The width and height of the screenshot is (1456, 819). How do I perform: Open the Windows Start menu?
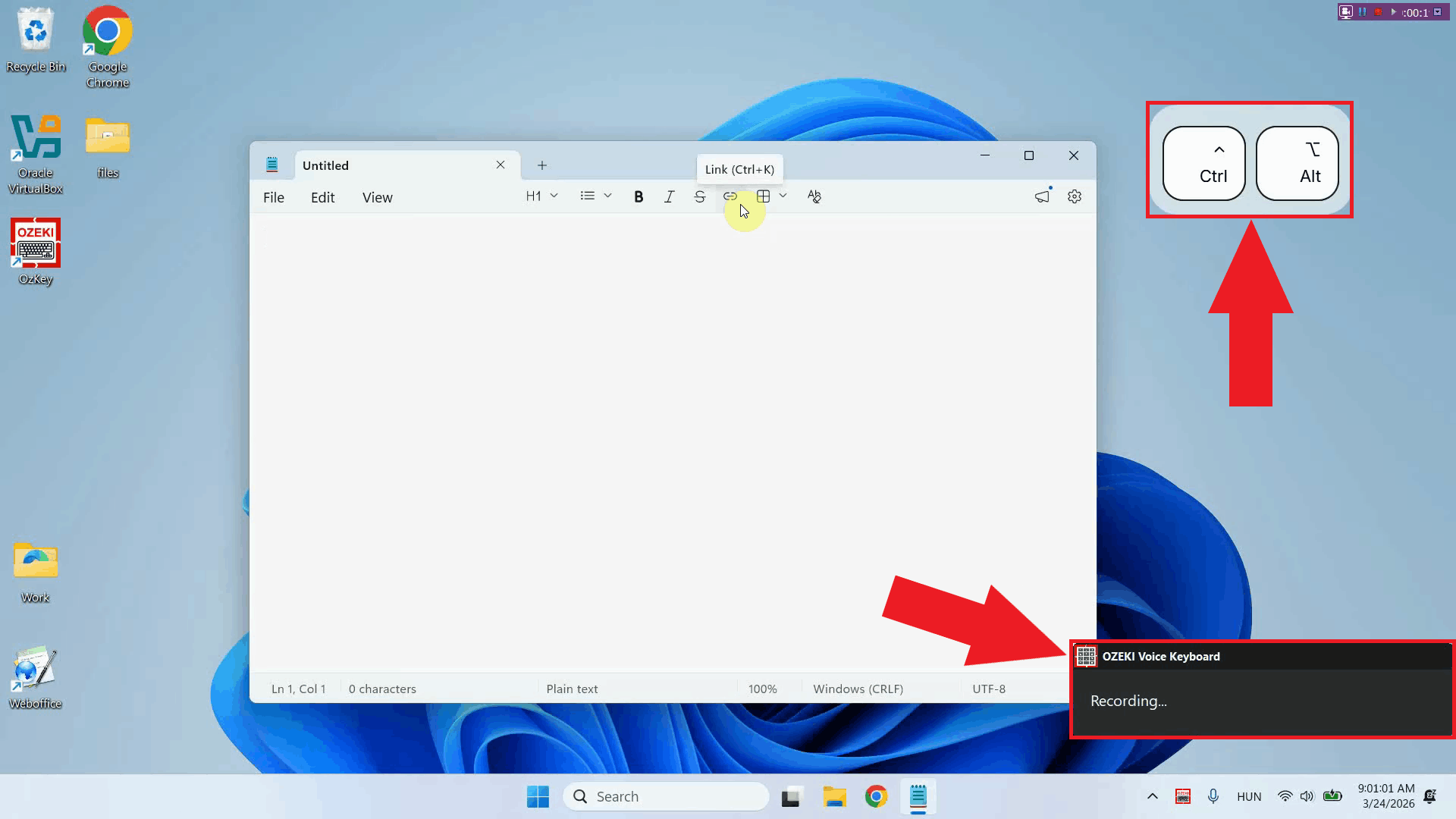538,796
